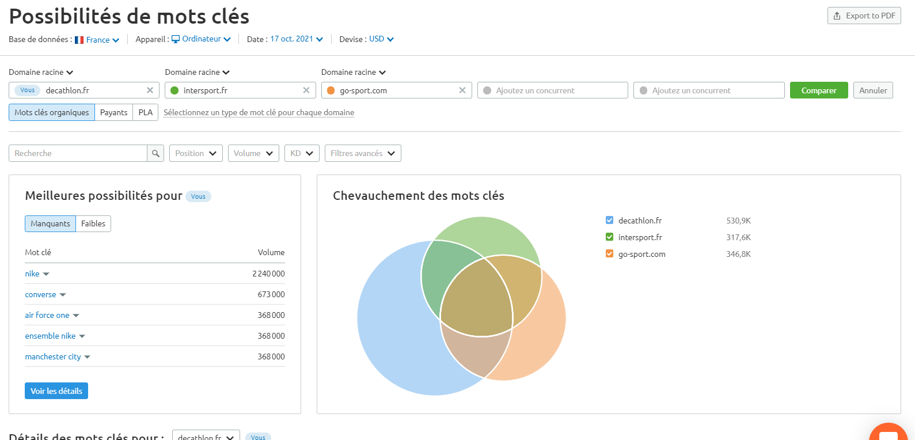Expand the nike keyword arrow
This screenshot has width=915, height=440.
(46, 274)
